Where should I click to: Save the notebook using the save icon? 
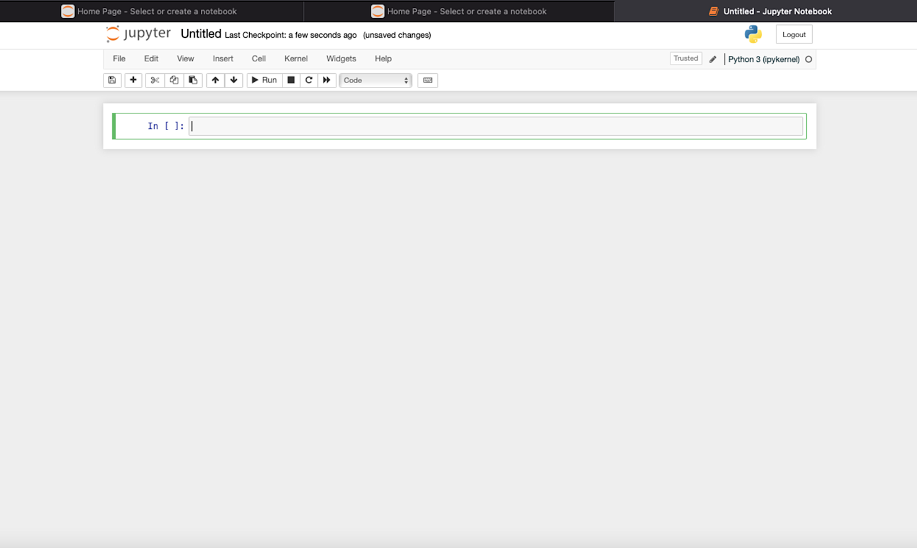[x=112, y=80]
